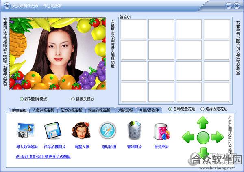The height and width of the screenshot is (172, 244).
Task: Open the 花边选择面板 tab
Action: click(x=72, y=110)
